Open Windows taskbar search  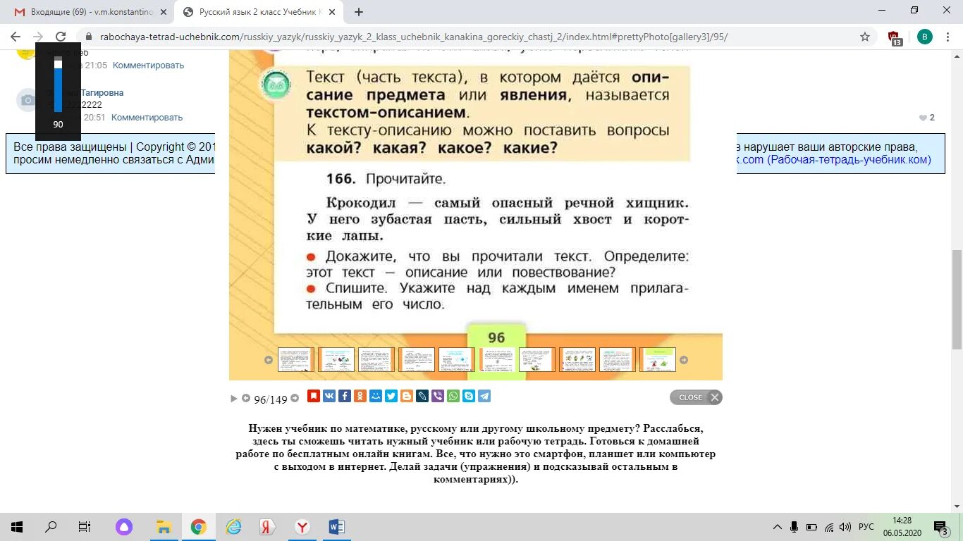pyautogui.click(x=51, y=527)
